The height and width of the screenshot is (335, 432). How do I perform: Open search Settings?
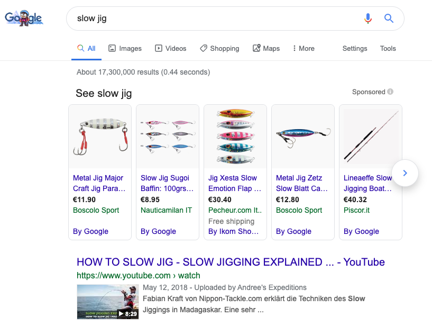click(x=355, y=49)
